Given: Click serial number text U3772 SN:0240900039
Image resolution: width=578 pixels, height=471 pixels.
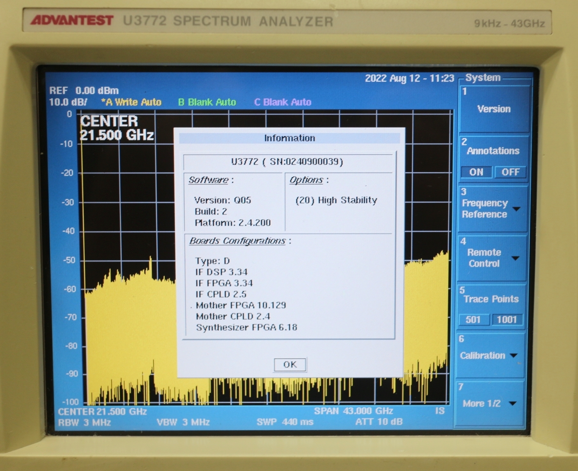Looking at the screenshot, I should [287, 162].
